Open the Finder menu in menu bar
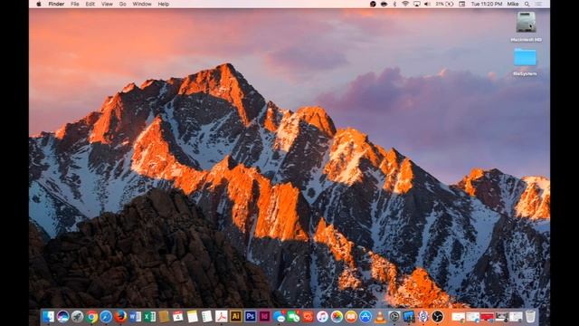This screenshot has width=579, height=326. pos(56,4)
